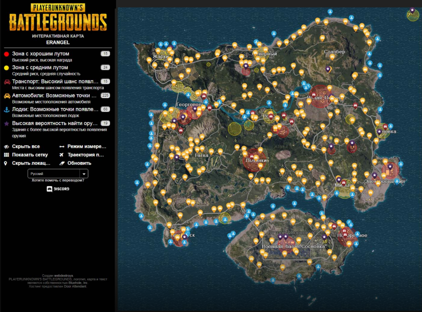Click the yellow car icon in legend
The width and height of the screenshot is (422, 312).
(7, 96)
